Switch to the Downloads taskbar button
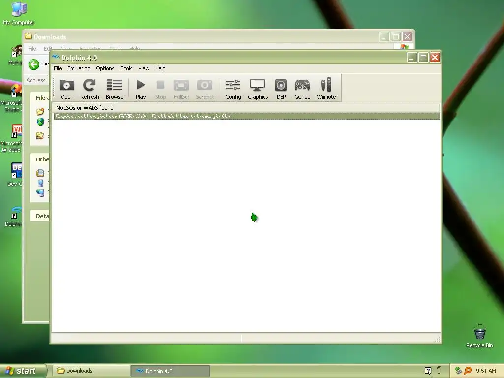 click(91, 371)
